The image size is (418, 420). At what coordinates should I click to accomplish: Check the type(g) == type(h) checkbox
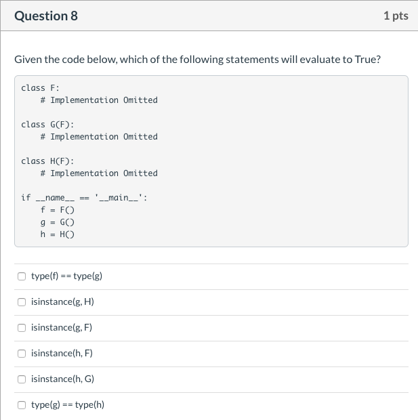22,404
